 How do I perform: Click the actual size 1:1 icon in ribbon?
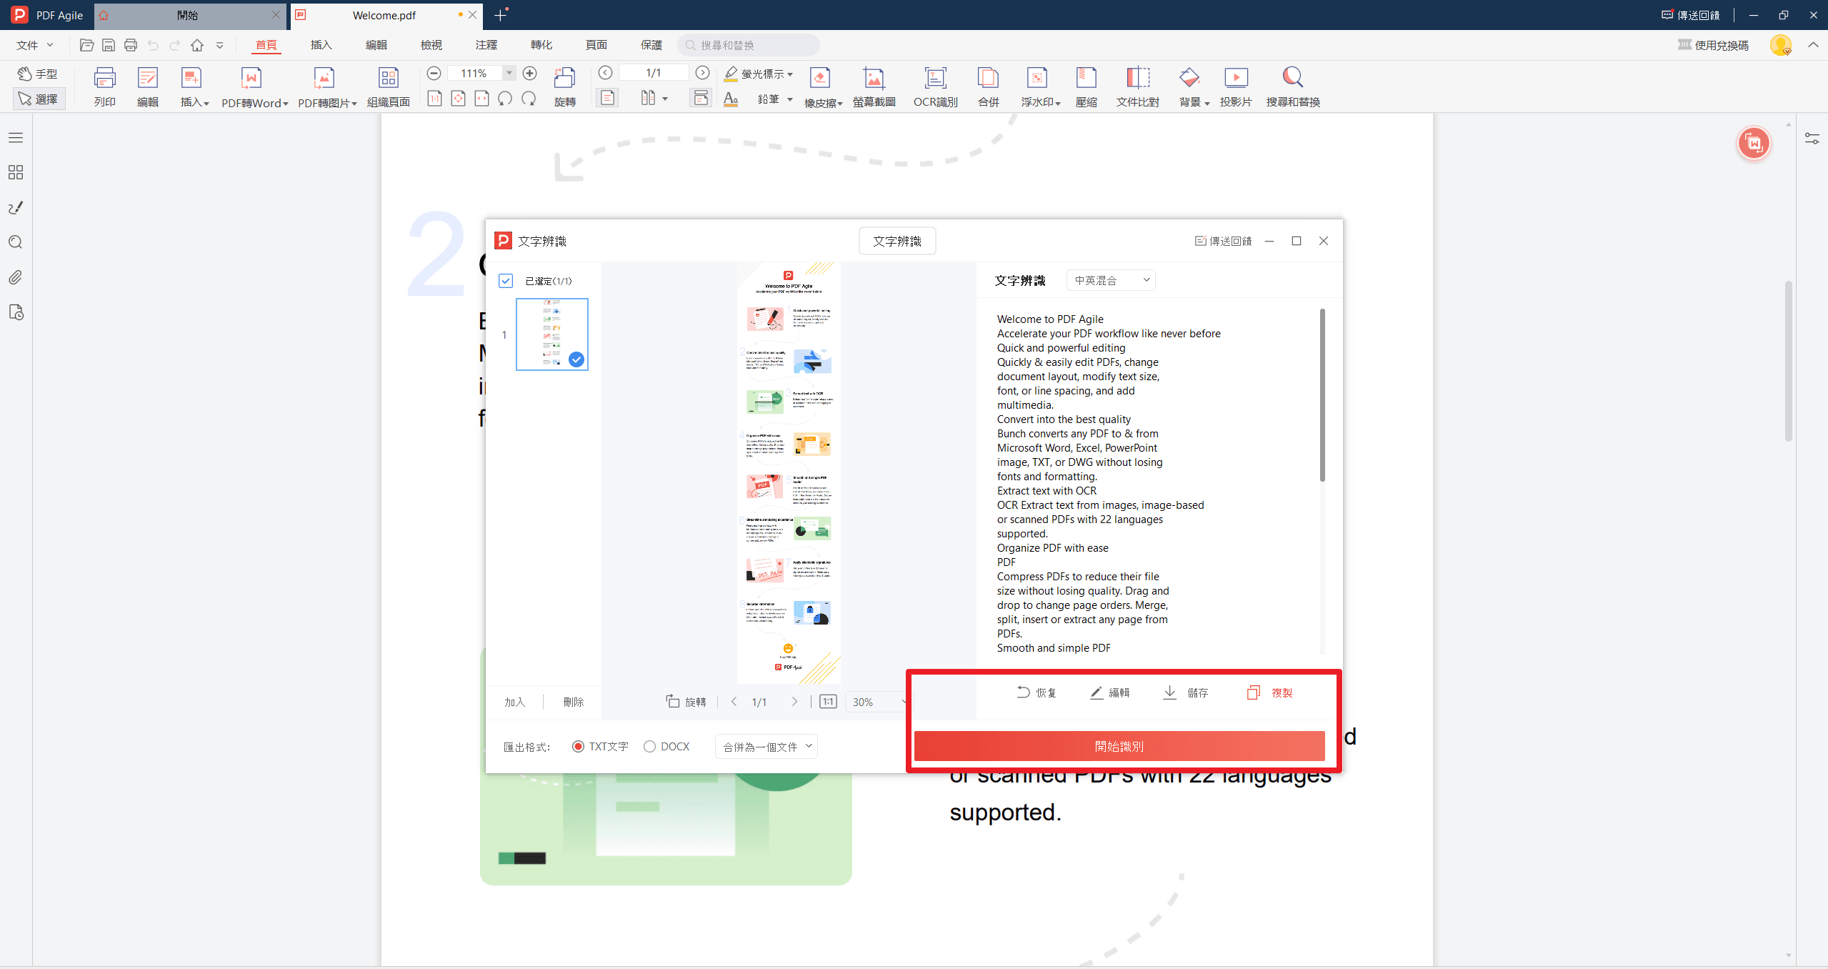point(434,99)
